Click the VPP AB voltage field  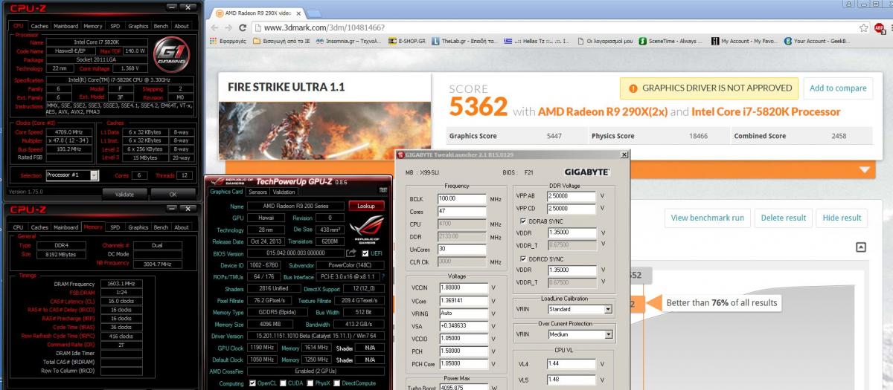click(572, 196)
